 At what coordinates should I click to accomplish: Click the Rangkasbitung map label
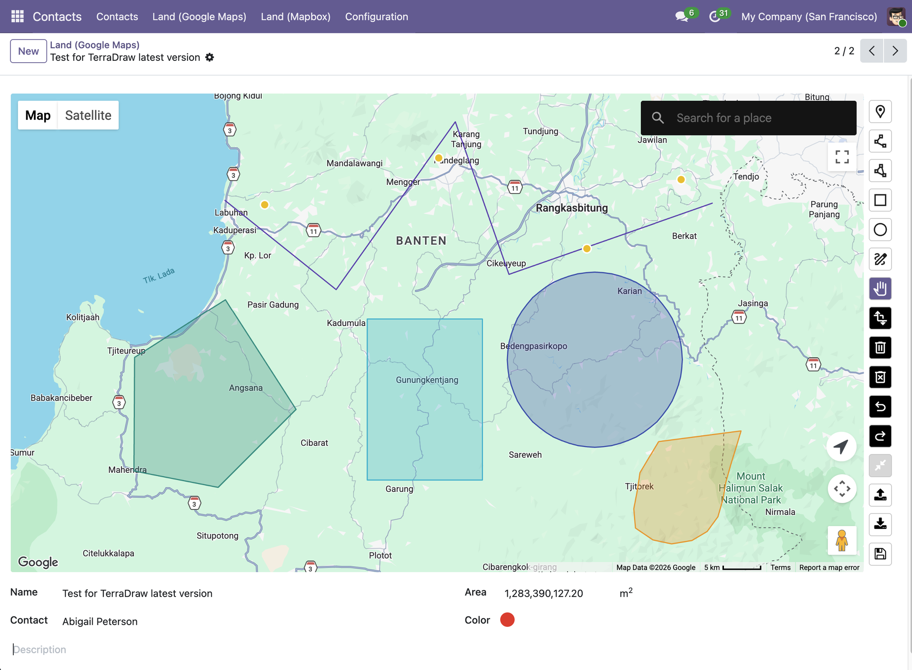[x=572, y=208]
